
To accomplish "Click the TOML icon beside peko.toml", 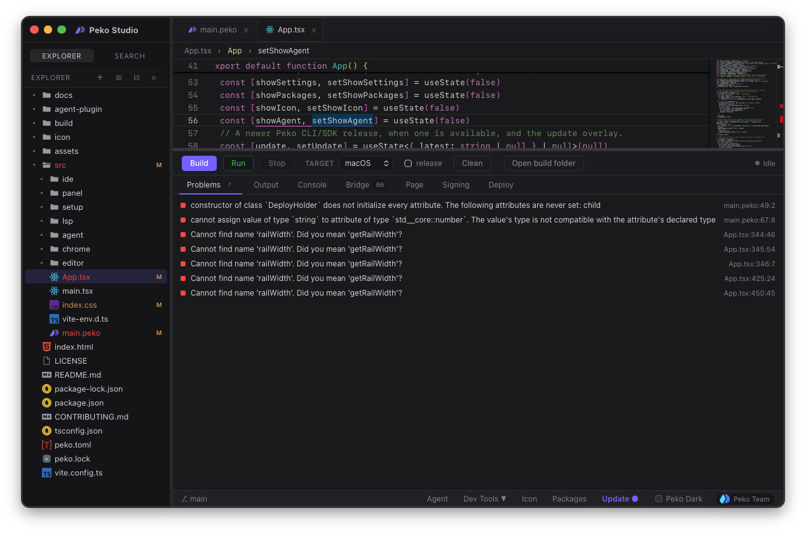I will [x=46, y=445].
